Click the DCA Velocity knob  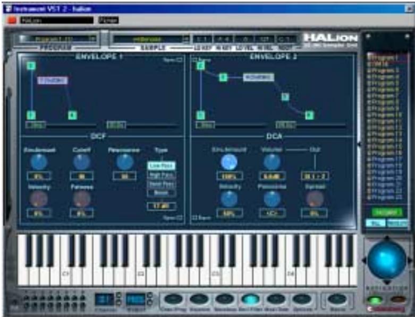[x=229, y=199]
